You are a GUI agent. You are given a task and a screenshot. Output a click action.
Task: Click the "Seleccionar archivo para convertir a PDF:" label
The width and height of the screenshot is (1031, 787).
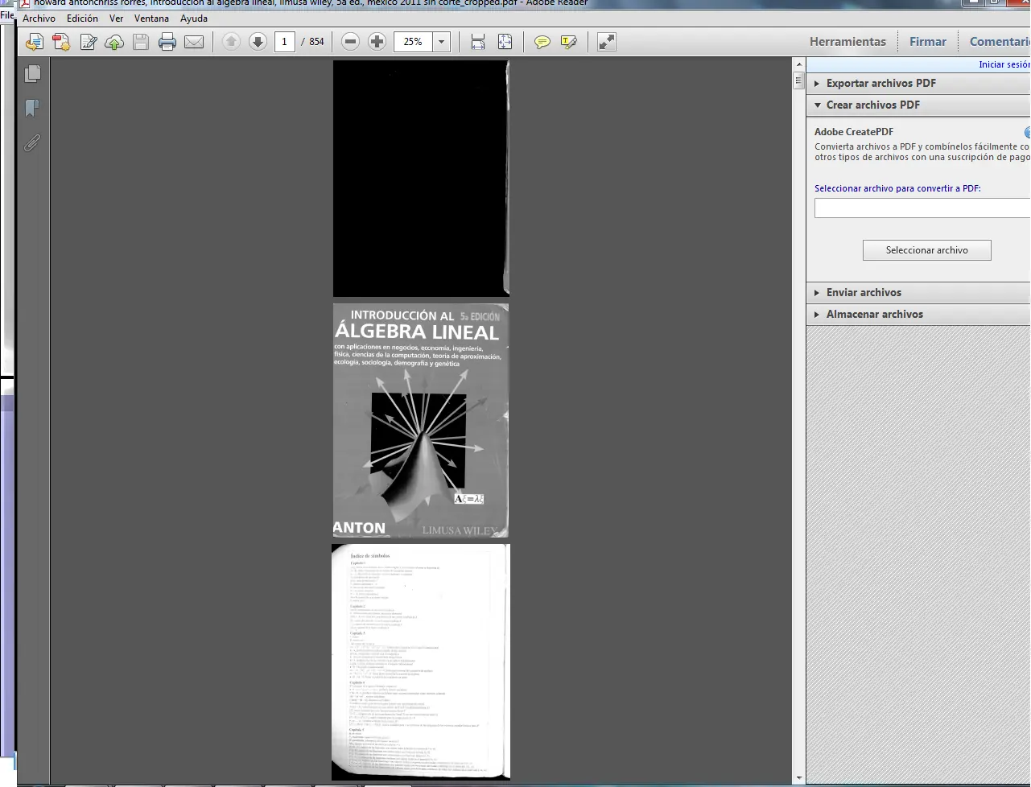pyautogui.click(x=897, y=188)
